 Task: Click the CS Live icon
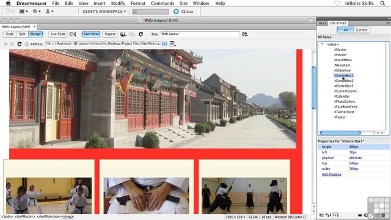click(x=176, y=12)
